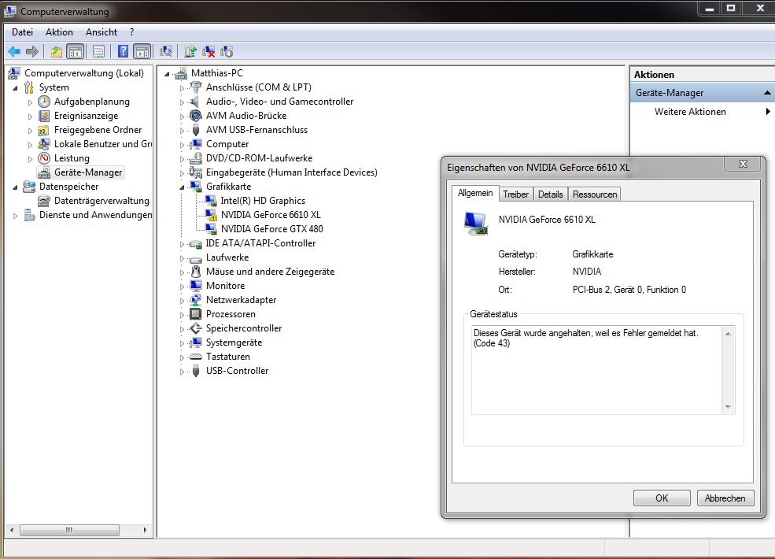Open the Datei menu

[x=22, y=32]
